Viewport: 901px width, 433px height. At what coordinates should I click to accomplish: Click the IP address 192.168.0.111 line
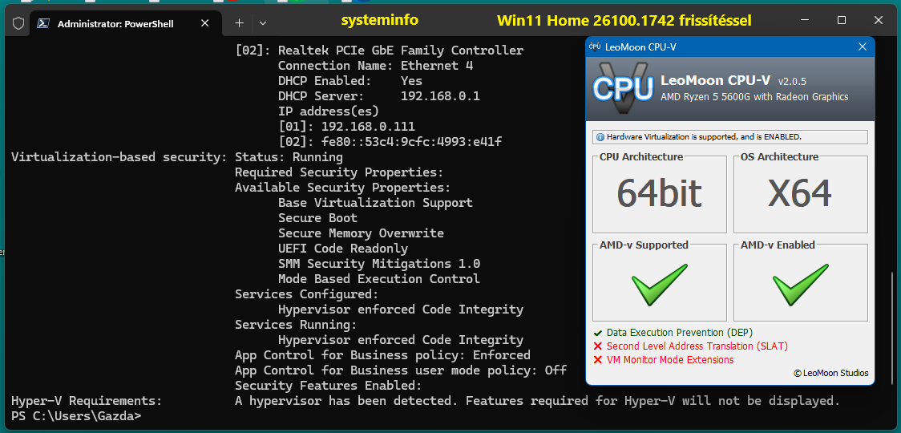click(x=346, y=127)
